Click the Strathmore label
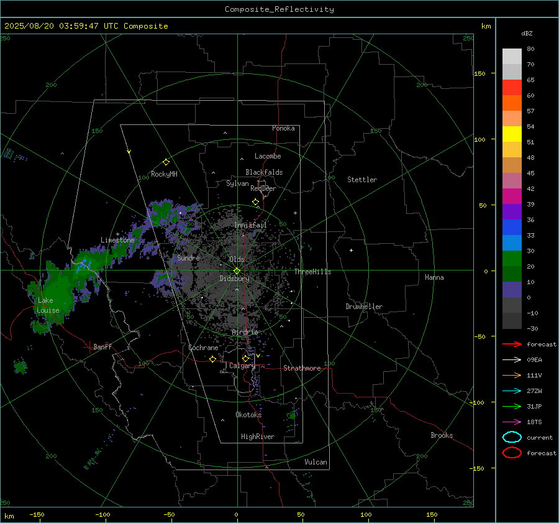Viewport: 559px width, 523px height. click(302, 368)
